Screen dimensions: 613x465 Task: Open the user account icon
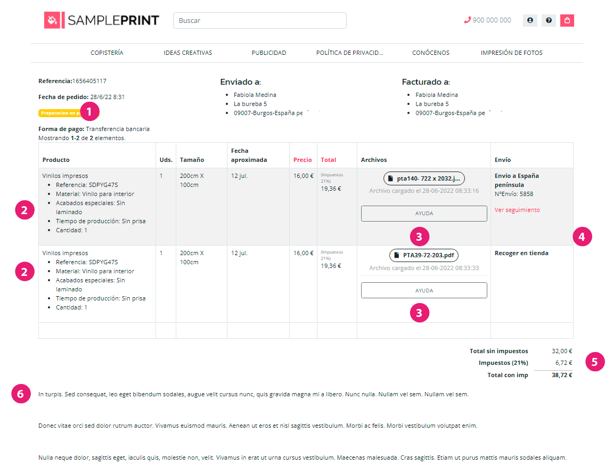[x=530, y=20]
